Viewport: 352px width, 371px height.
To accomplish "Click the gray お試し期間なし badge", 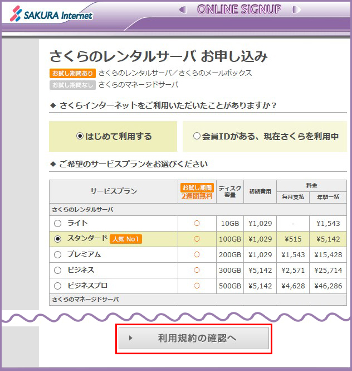I will [x=72, y=85].
